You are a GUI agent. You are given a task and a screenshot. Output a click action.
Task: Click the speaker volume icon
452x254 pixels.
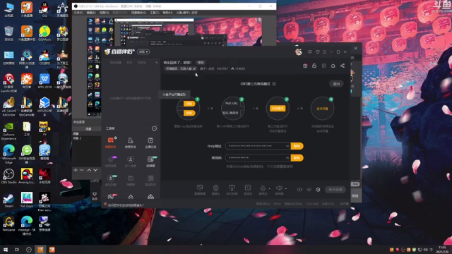point(279,188)
